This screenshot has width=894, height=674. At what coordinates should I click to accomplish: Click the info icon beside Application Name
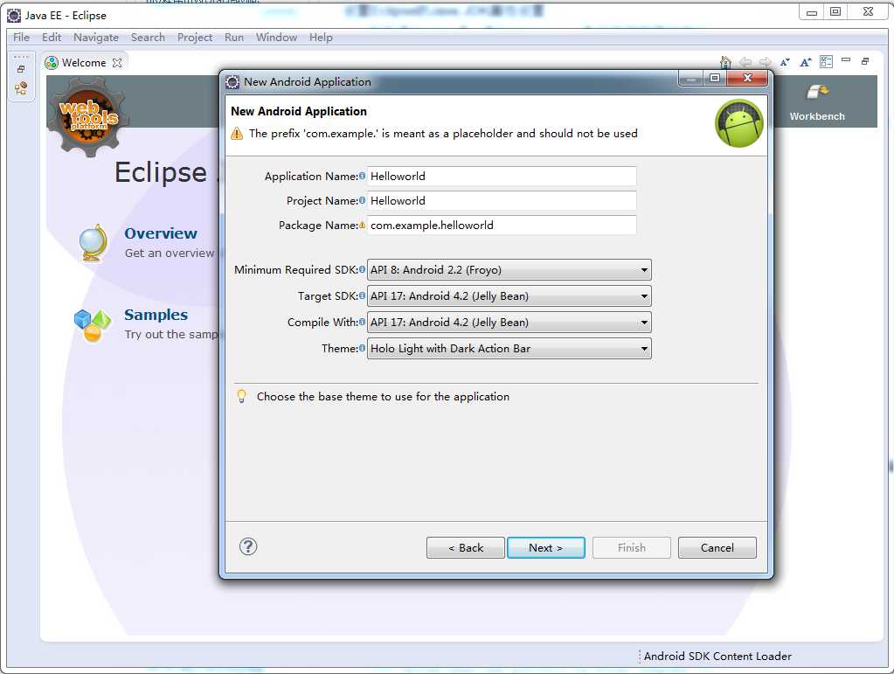(362, 176)
